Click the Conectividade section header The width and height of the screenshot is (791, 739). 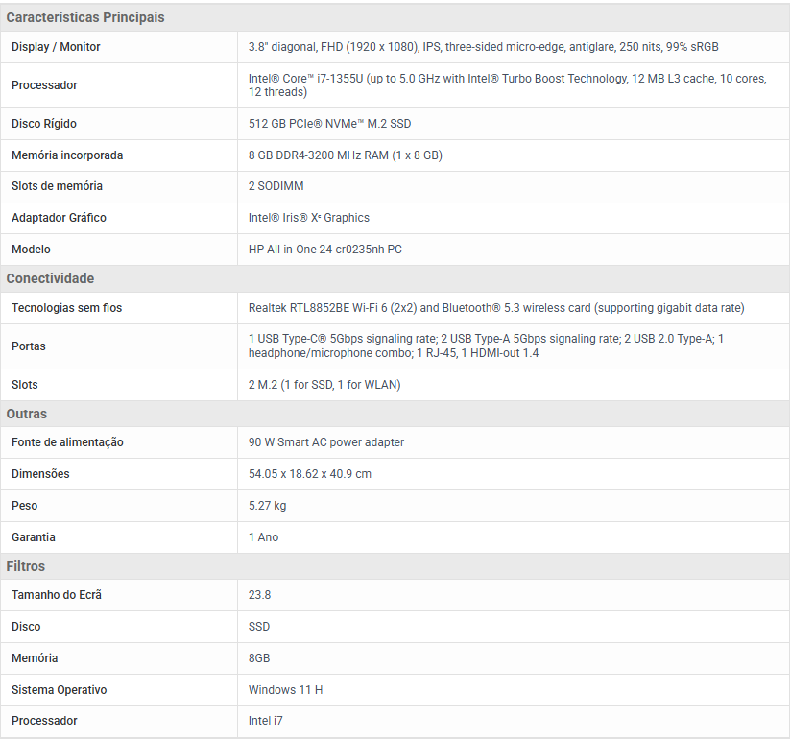(50, 278)
